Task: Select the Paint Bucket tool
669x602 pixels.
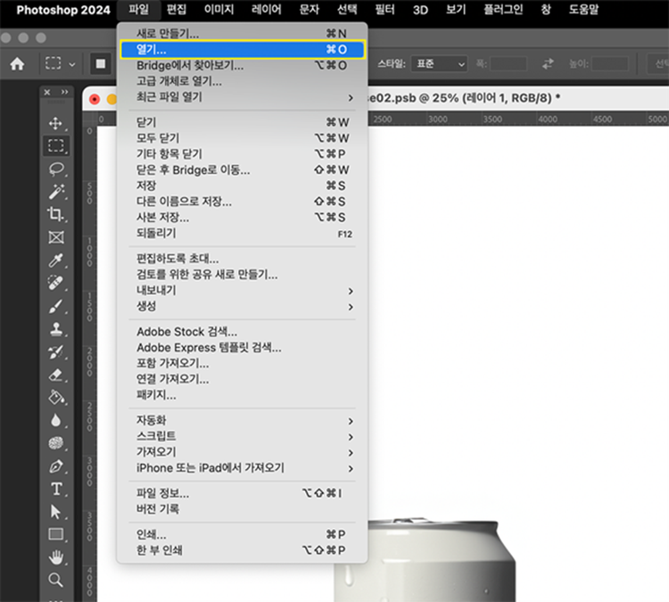Action: coord(56,398)
